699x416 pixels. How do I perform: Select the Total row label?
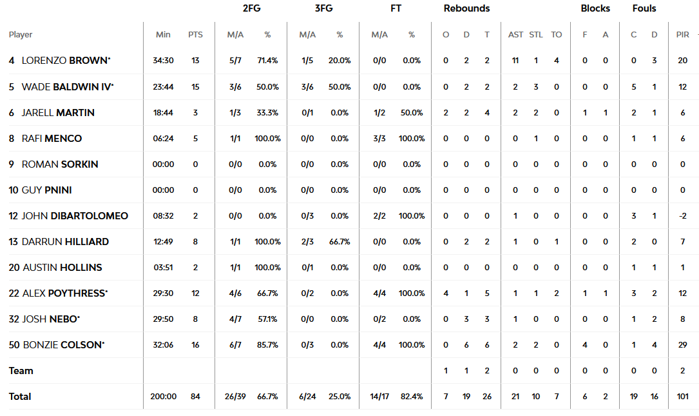coord(20,396)
